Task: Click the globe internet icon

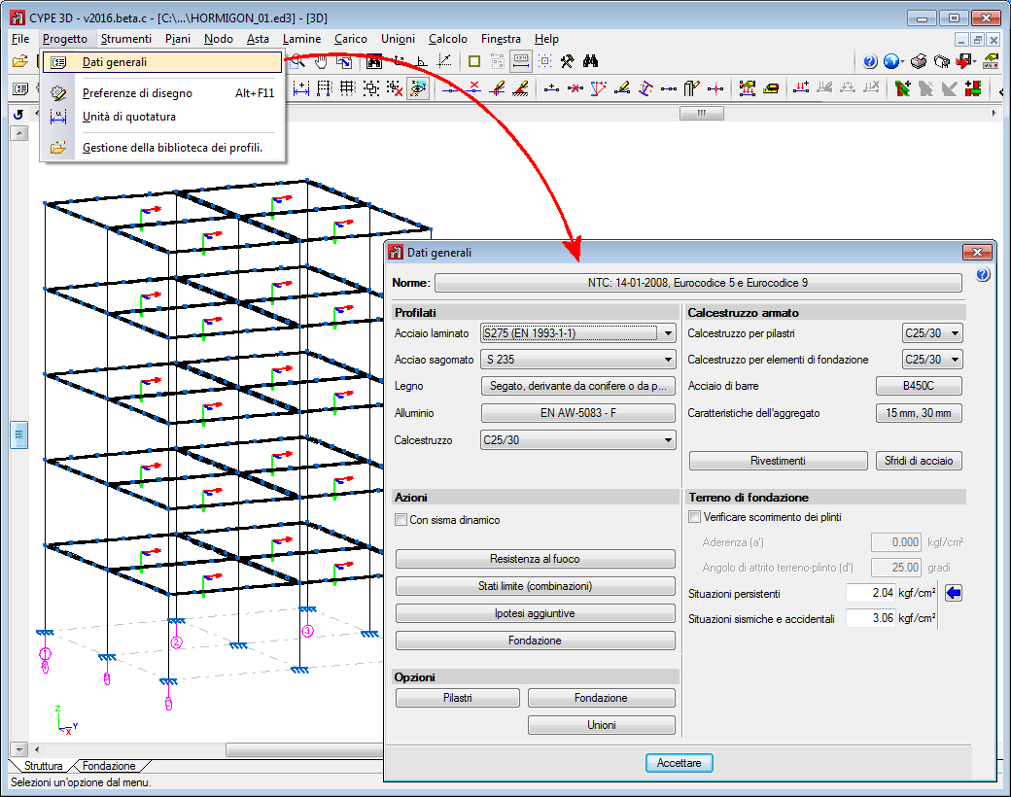Action: tap(891, 61)
